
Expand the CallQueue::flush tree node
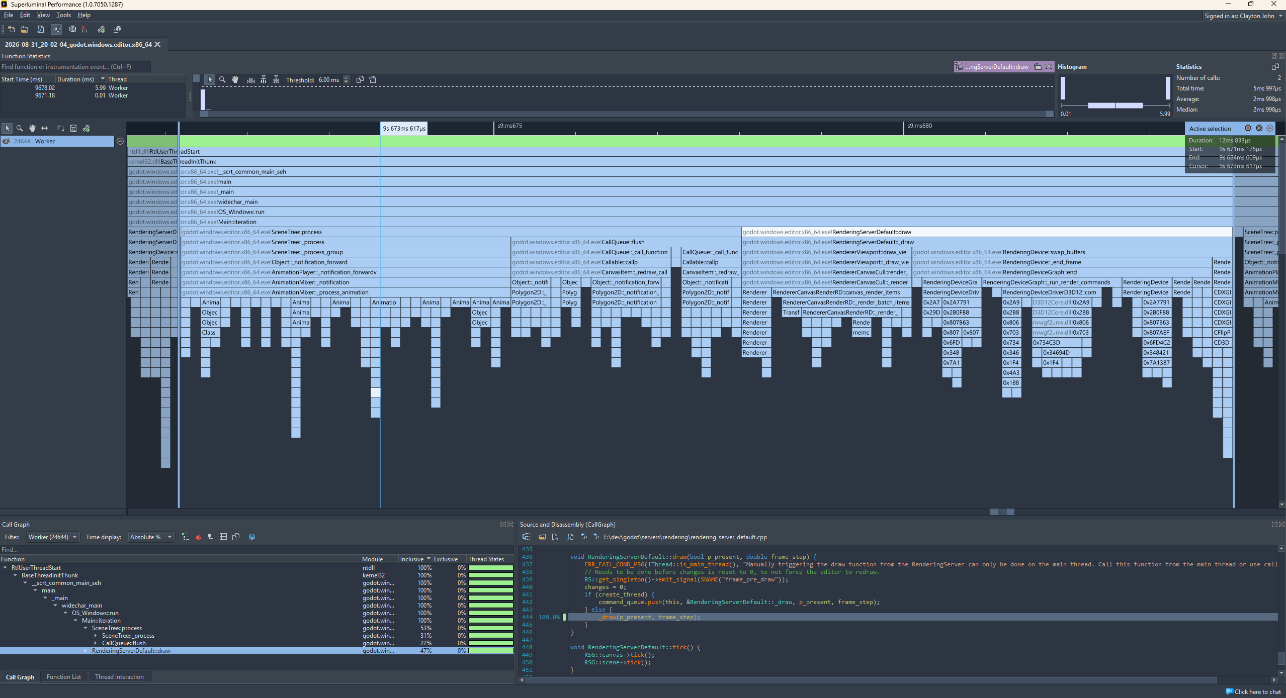point(96,643)
